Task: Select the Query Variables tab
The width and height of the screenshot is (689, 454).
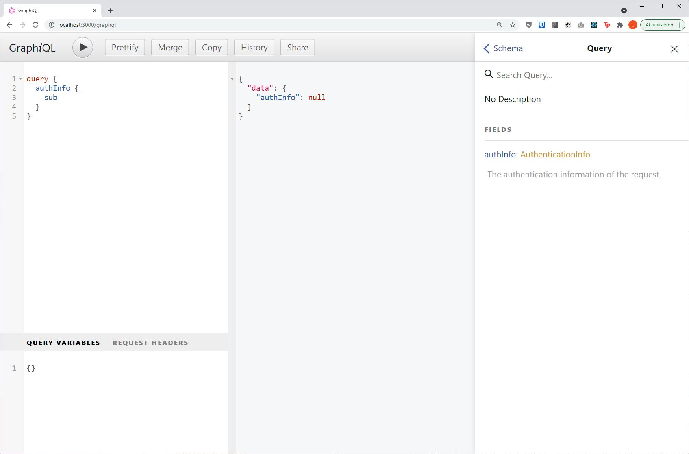Action: click(63, 342)
